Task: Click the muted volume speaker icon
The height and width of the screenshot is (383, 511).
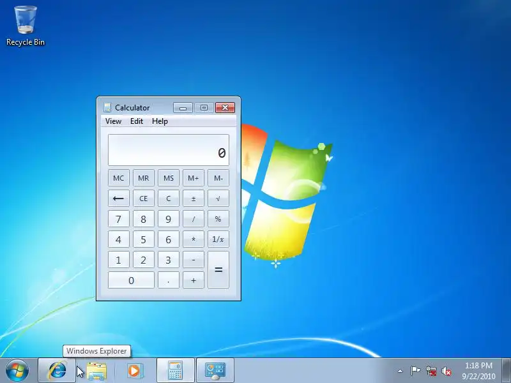Action: 446,371
